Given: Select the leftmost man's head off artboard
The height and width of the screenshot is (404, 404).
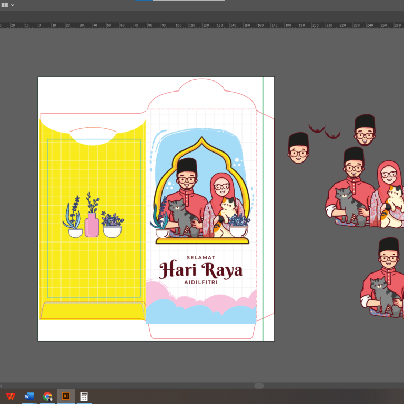Looking at the screenshot, I should 298,148.
